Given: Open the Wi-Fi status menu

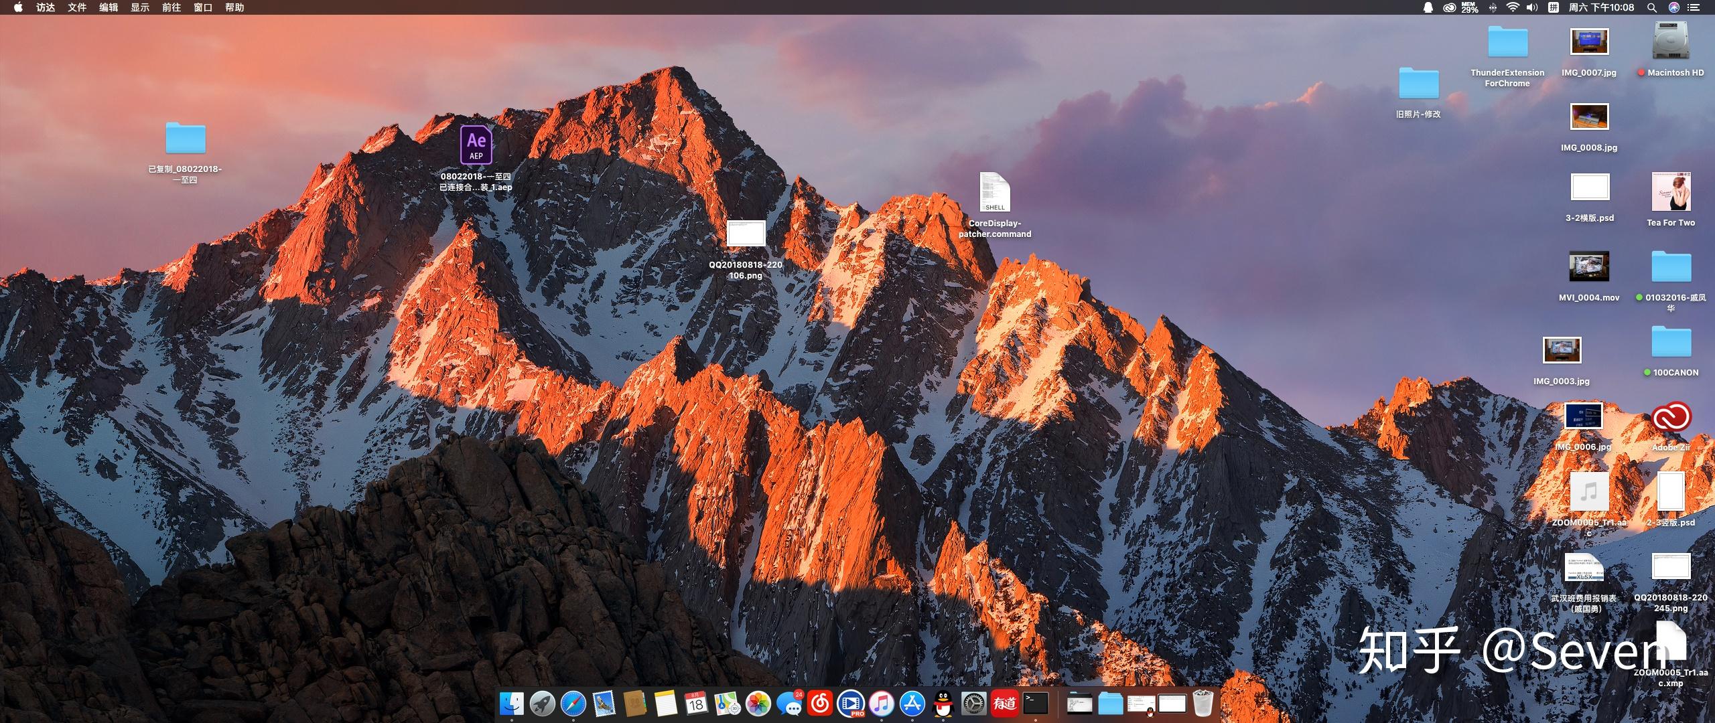Looking at the screenshot, I should (1513, 7).
